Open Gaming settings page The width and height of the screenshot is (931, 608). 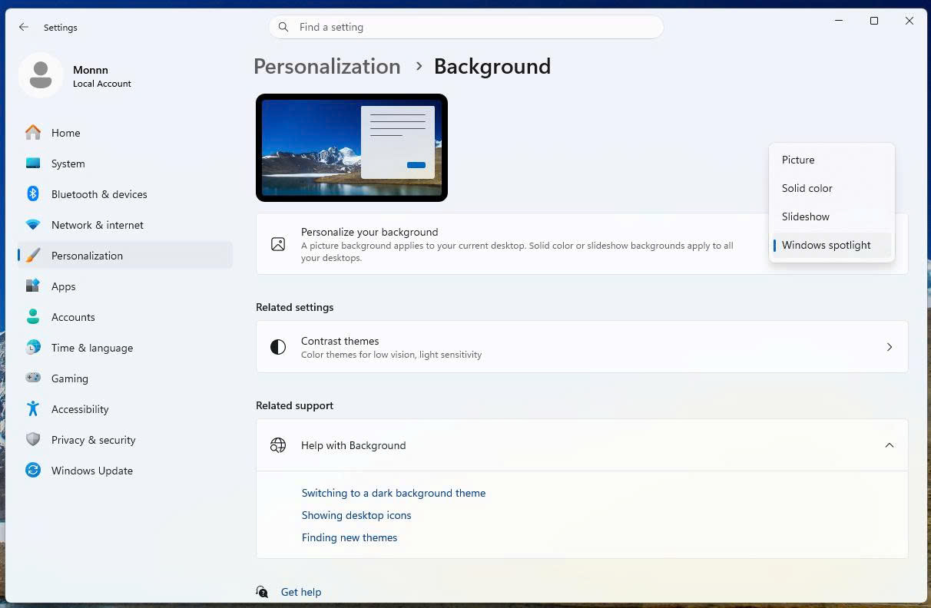(124, 378)
